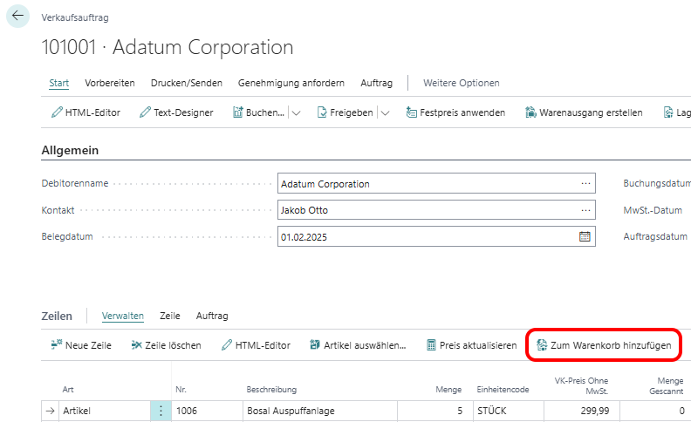Open the Belegdatum calendar picker
Screen dimensions: 691x422
pyautogui.click(x=585, y=236)
